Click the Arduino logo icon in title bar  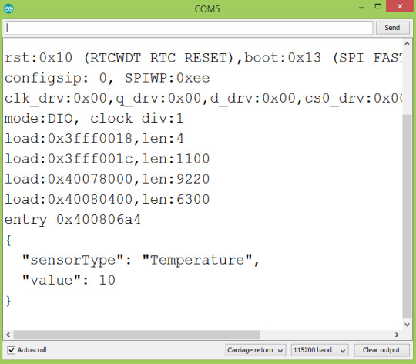[8, 8]
